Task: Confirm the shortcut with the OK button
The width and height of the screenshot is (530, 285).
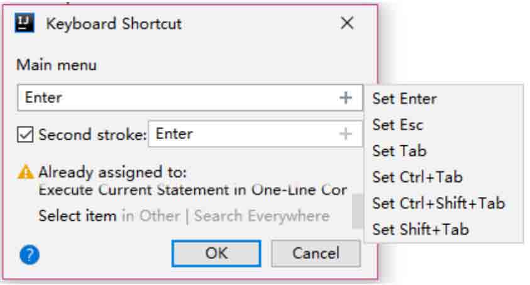Action: (216, 254)
